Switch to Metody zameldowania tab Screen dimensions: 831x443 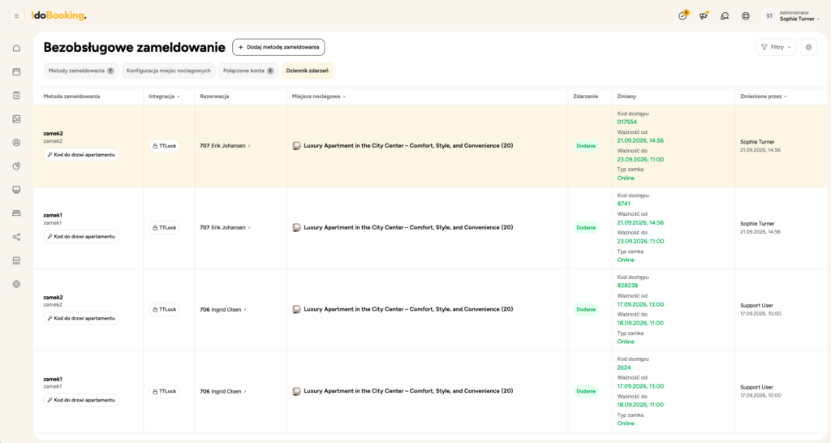pyautogui.click(x=80, y=71)
